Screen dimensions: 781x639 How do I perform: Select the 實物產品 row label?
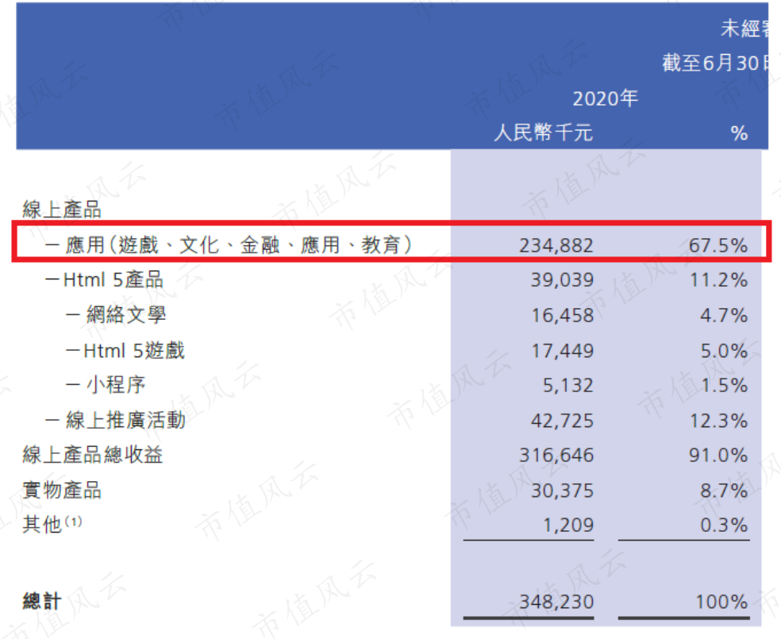[x=62, y=490]
